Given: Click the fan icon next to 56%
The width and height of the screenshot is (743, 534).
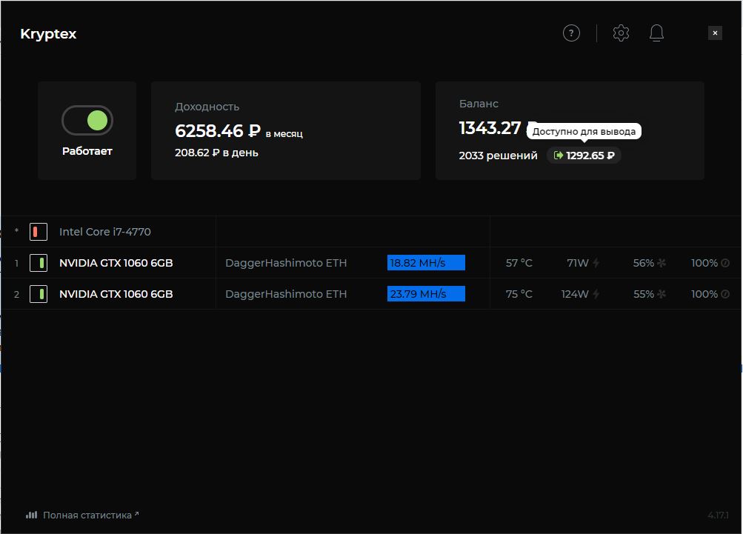Looking at the screenshot, I should (x=662, y=263).
